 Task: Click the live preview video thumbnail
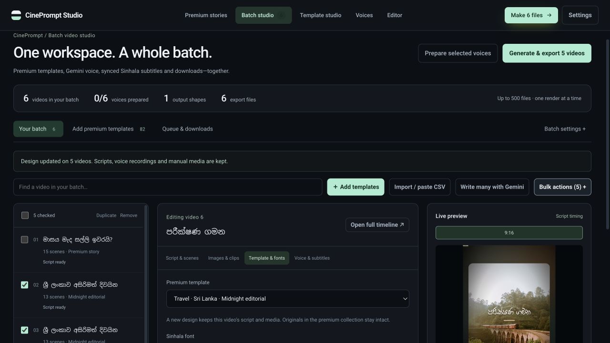pyautogui.click(x=509, y=294)
